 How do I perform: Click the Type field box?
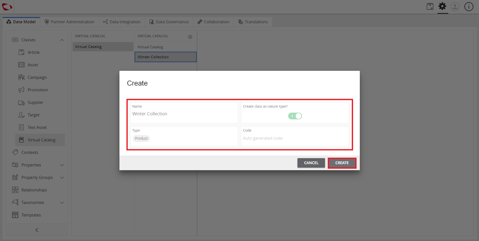click(x=184, y=136)
